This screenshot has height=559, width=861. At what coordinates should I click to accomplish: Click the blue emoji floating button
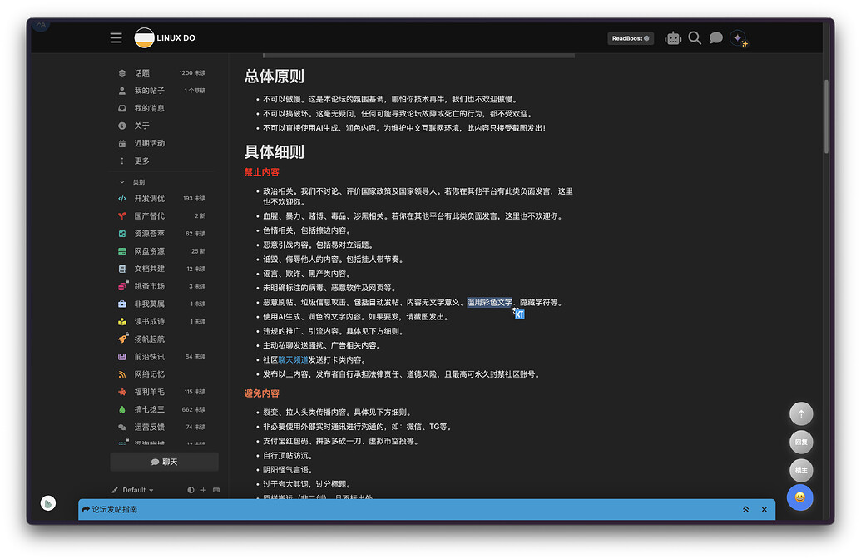pos(800,497)
